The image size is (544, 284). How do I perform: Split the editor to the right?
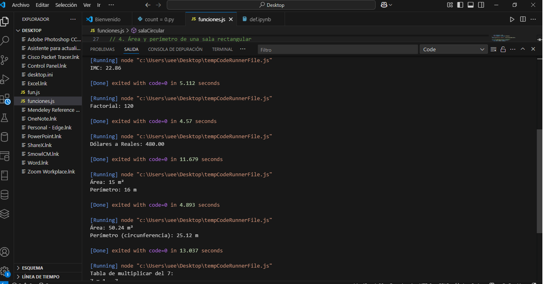coord(523,19)
